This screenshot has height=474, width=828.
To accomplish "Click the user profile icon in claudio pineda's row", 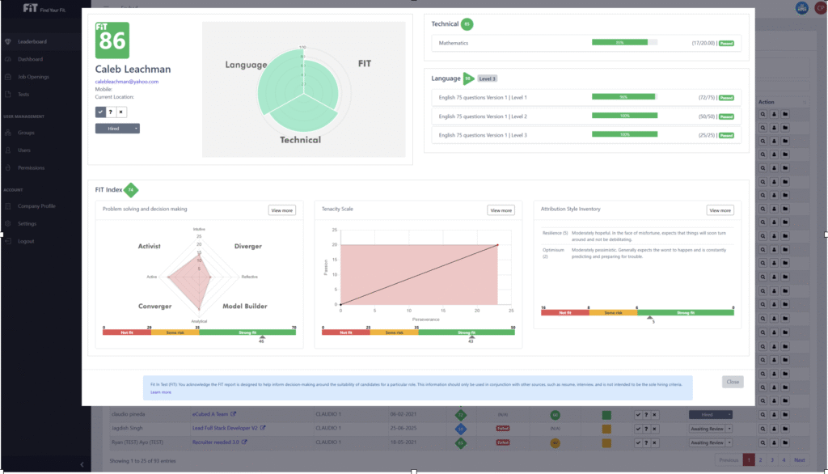I will tap(775, 414).
